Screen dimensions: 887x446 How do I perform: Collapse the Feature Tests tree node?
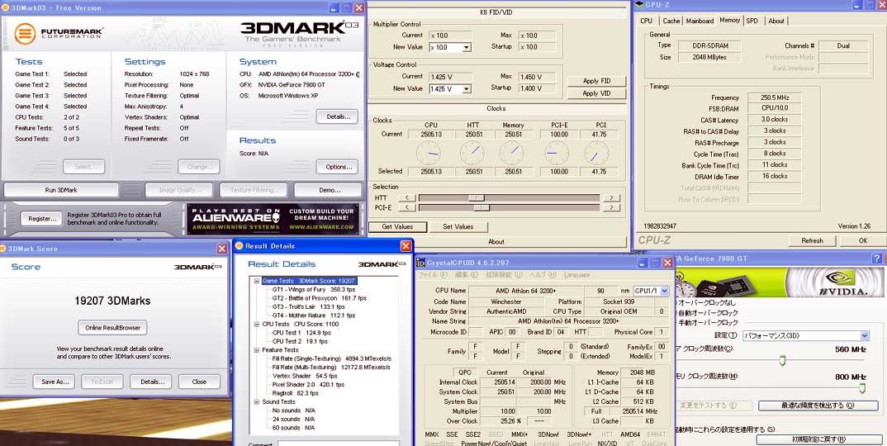[x=257, y=350]
